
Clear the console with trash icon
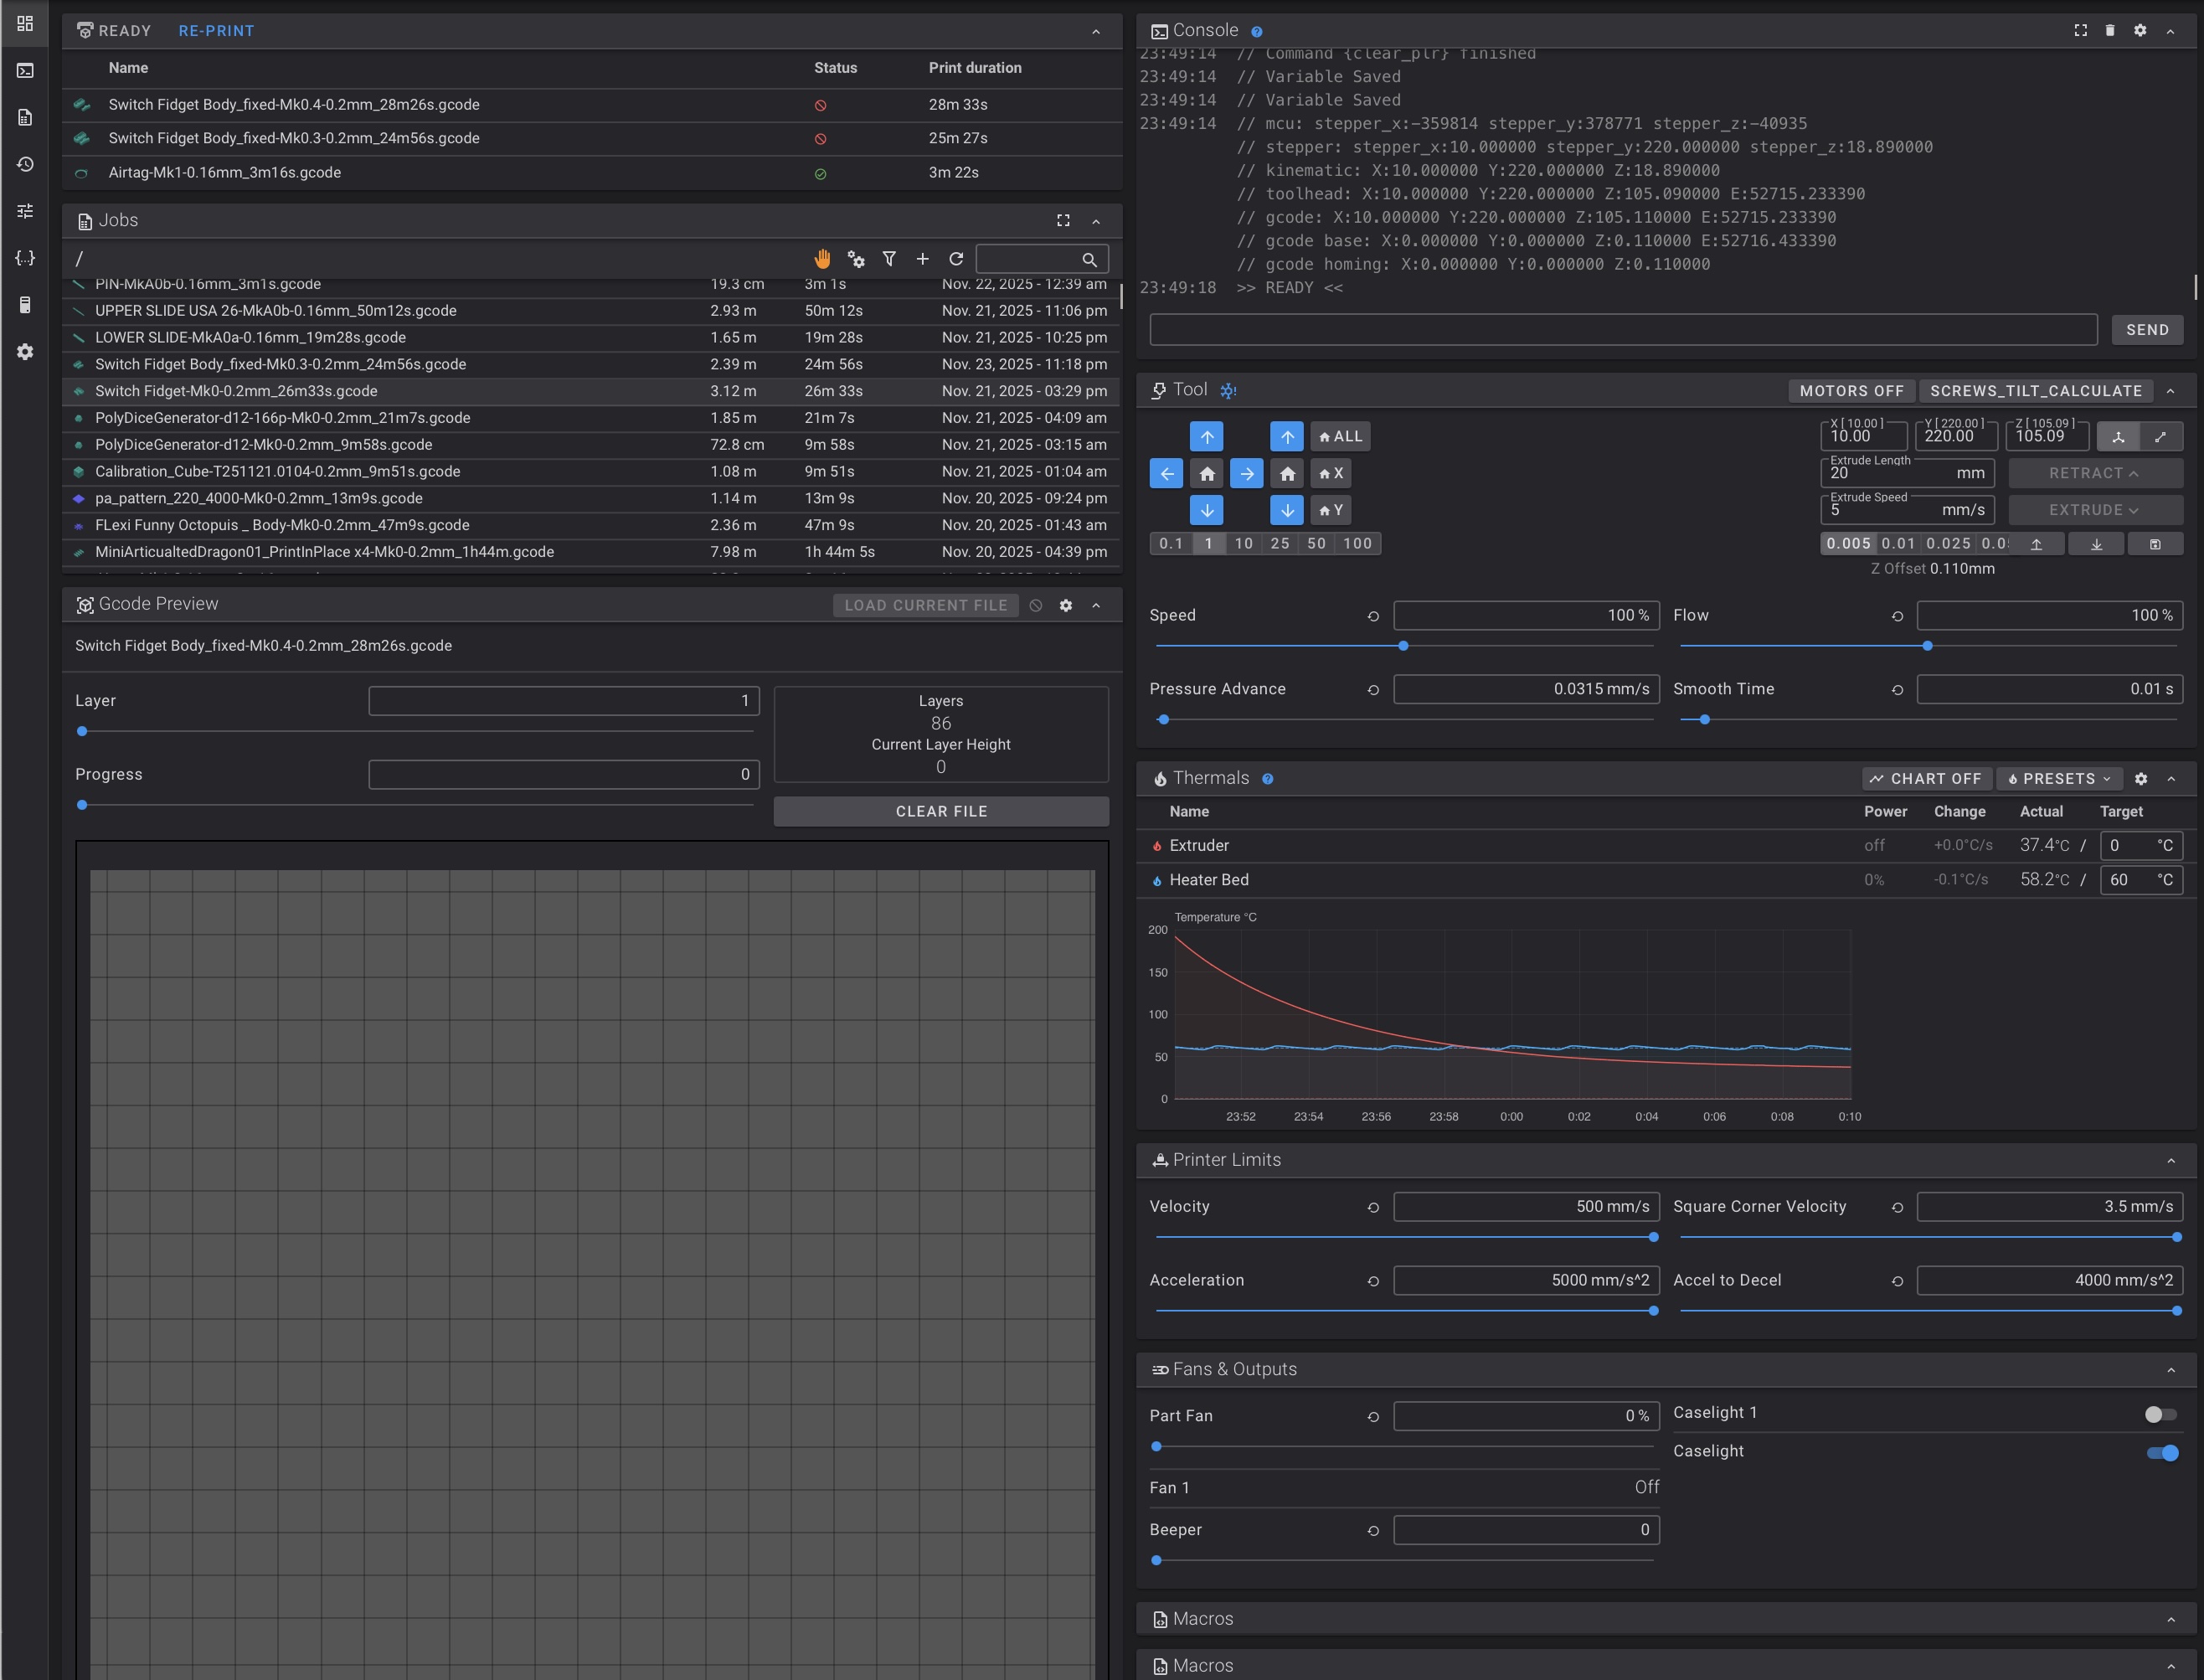pyautogui.click(x=2110, y=31)
